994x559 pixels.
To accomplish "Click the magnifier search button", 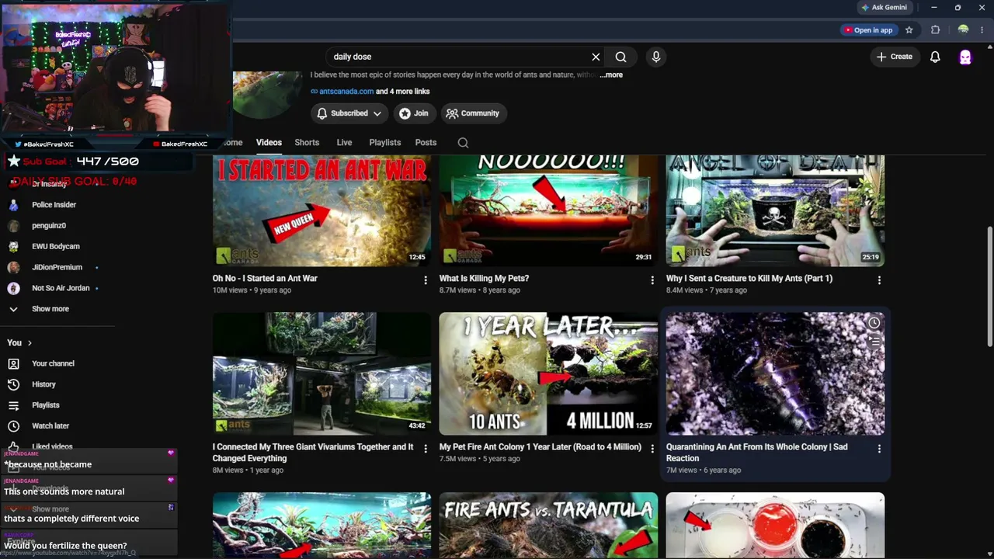I will coord(621,57).
